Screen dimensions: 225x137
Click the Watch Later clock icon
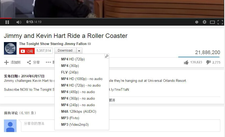[197, 22]
